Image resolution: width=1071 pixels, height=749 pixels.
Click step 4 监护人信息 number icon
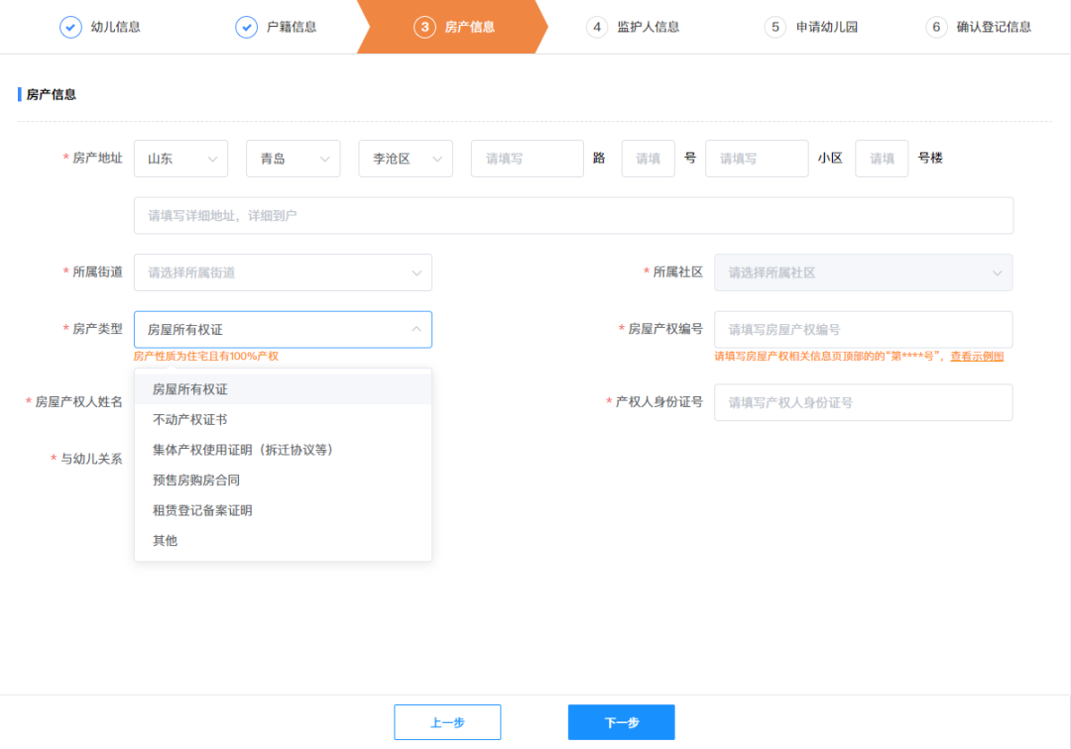point(597,27)
